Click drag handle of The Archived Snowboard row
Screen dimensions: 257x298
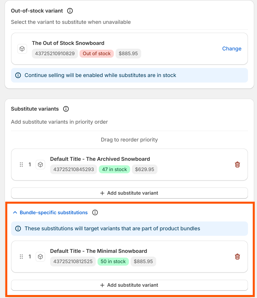pos(21,165)
